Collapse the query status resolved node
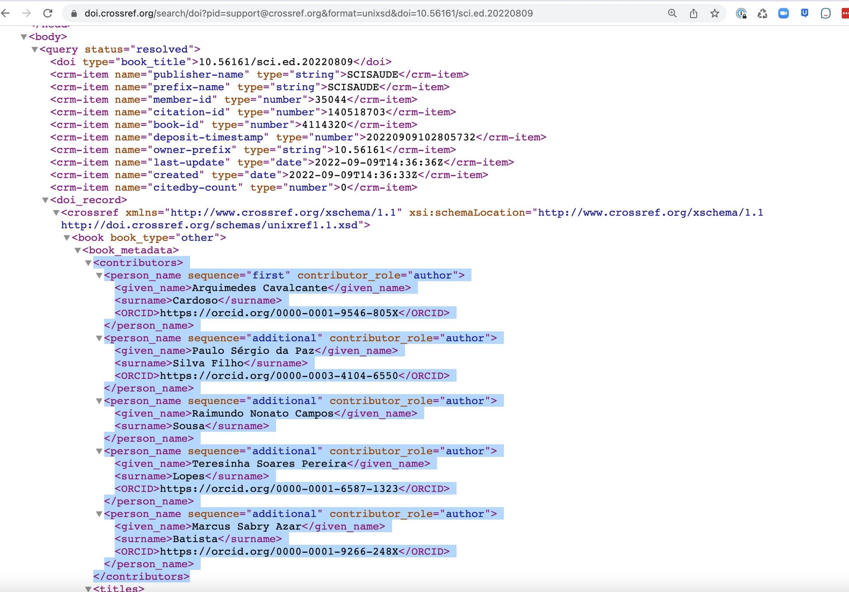849x592 pixels. tap(34, 49)
